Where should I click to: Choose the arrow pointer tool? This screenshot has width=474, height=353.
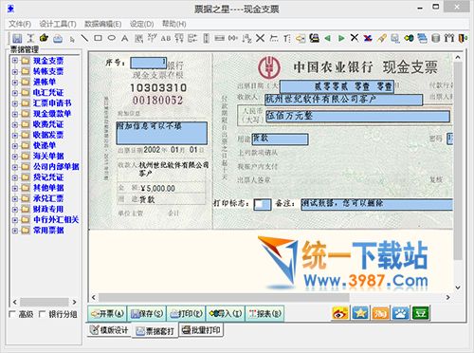coord(72,39)
